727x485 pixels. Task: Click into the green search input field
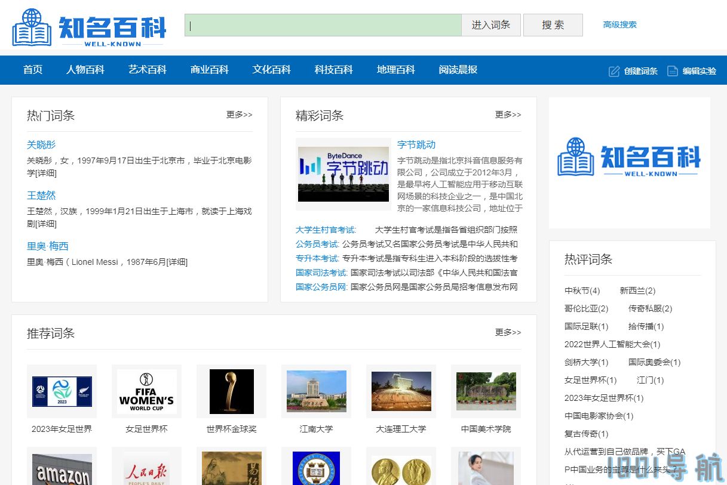pyautogui.click(x=323, y=25)
